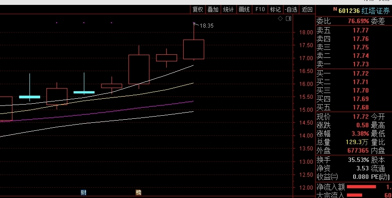This screenshot has width=392, height=198.
Task: Toggle the side panel square icon
Action: click(x=288, y=19)
